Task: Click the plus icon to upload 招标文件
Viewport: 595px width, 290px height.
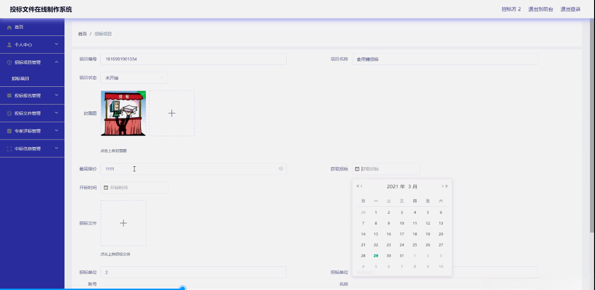Action: pyautogui.click(x=123, y=223)
